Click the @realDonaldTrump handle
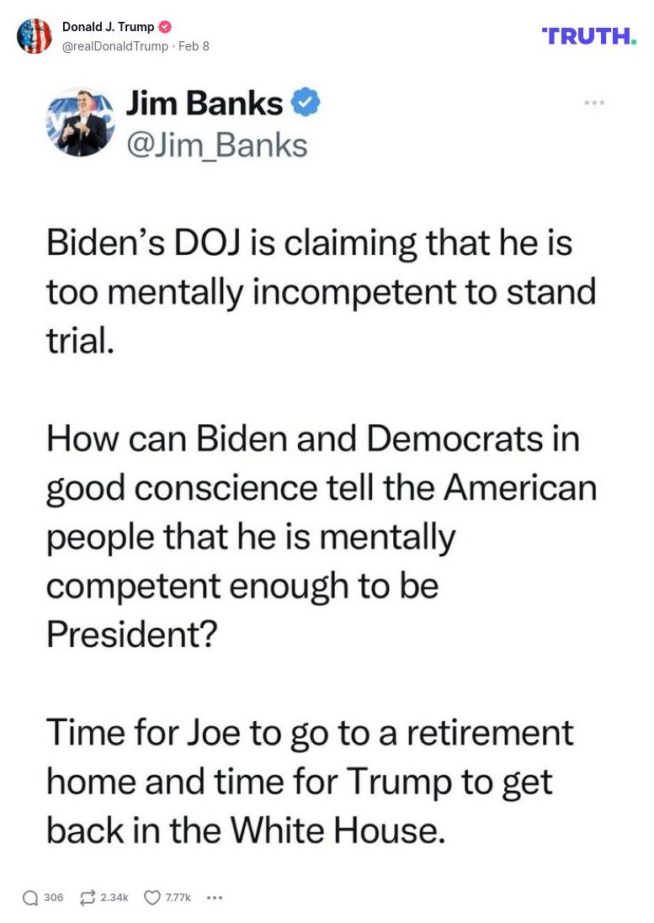This screenshot has height=923, width=654. coord(115,46)
